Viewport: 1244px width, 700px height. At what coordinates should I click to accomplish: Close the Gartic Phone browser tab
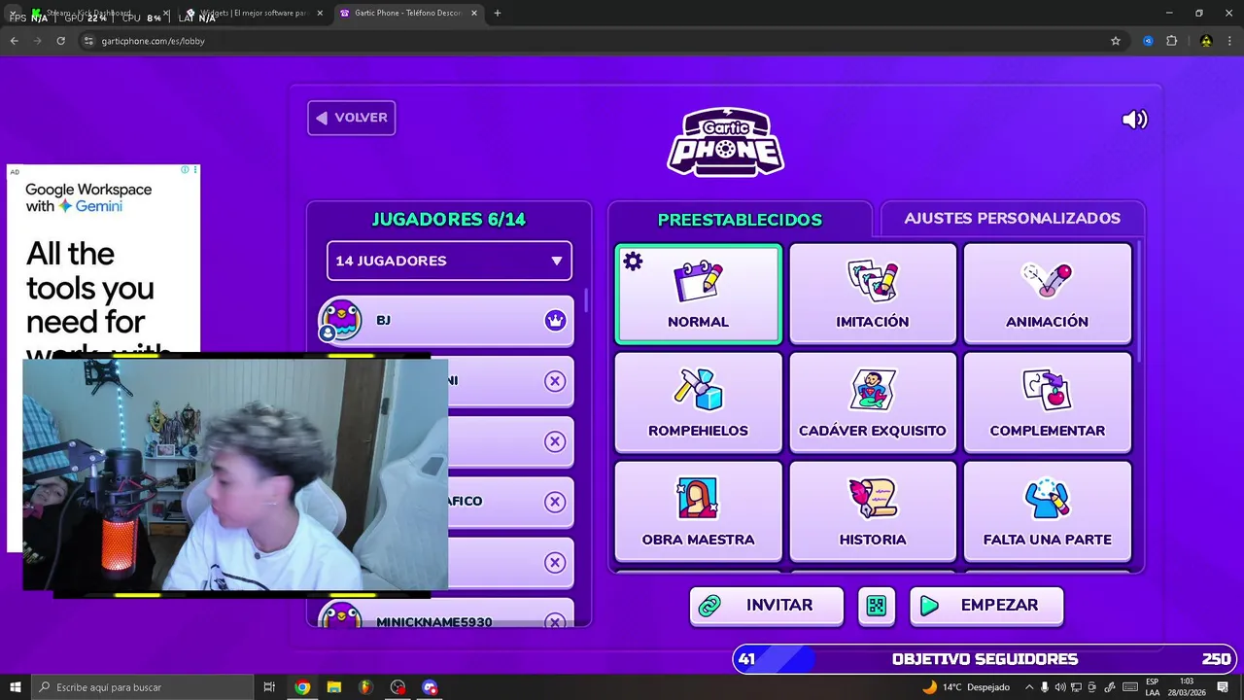coord(474,13)
